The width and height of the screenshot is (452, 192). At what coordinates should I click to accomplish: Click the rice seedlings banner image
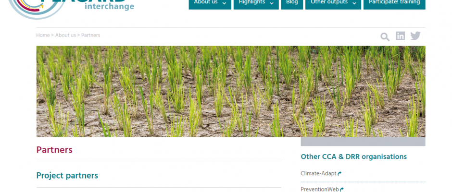(231, 92)
